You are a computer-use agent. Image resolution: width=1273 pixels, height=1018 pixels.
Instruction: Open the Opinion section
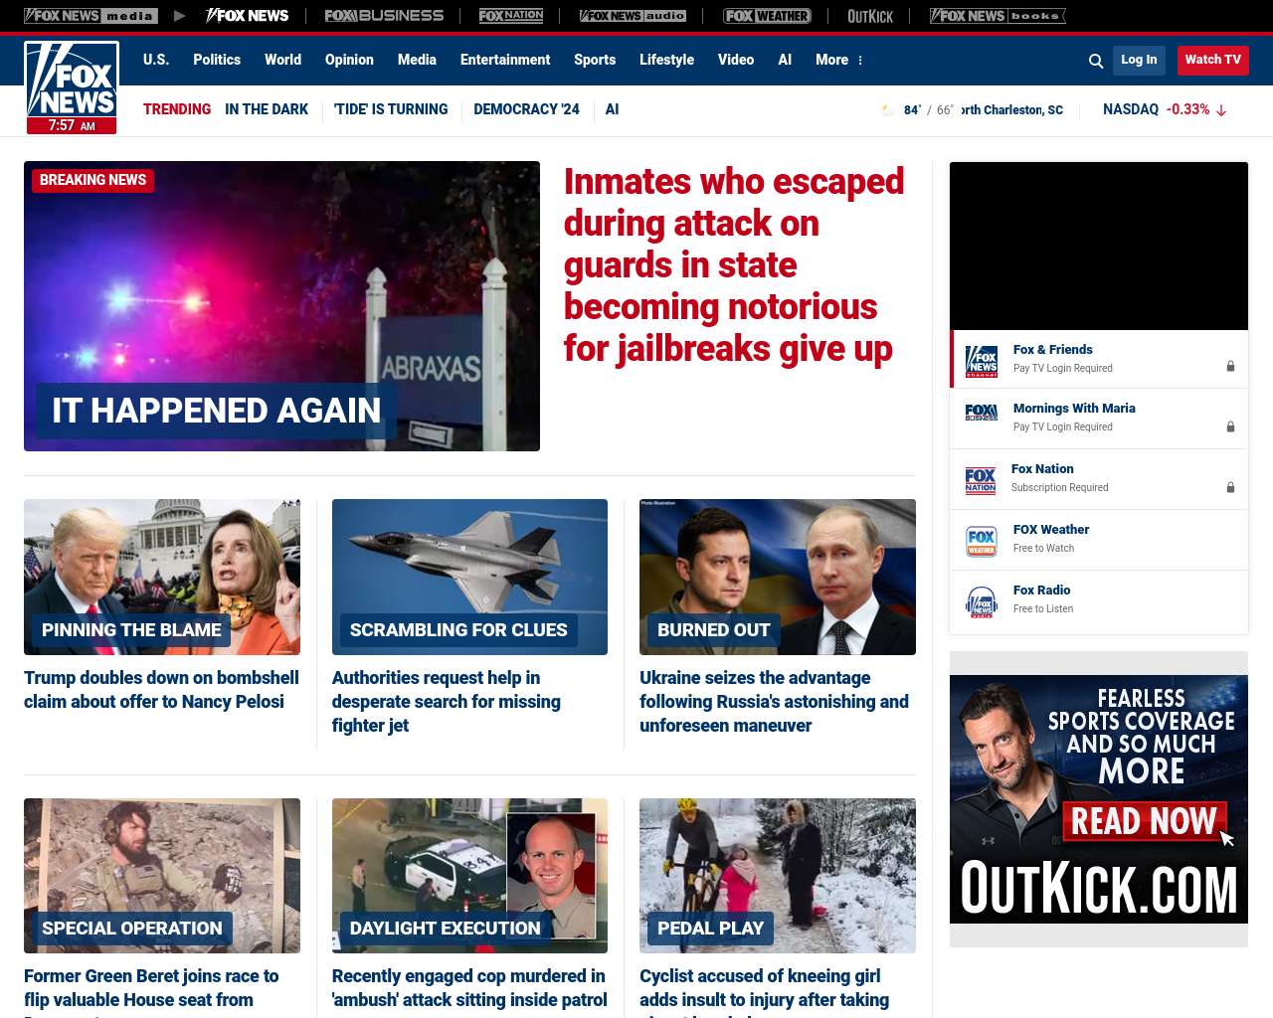tap(349, 60)
